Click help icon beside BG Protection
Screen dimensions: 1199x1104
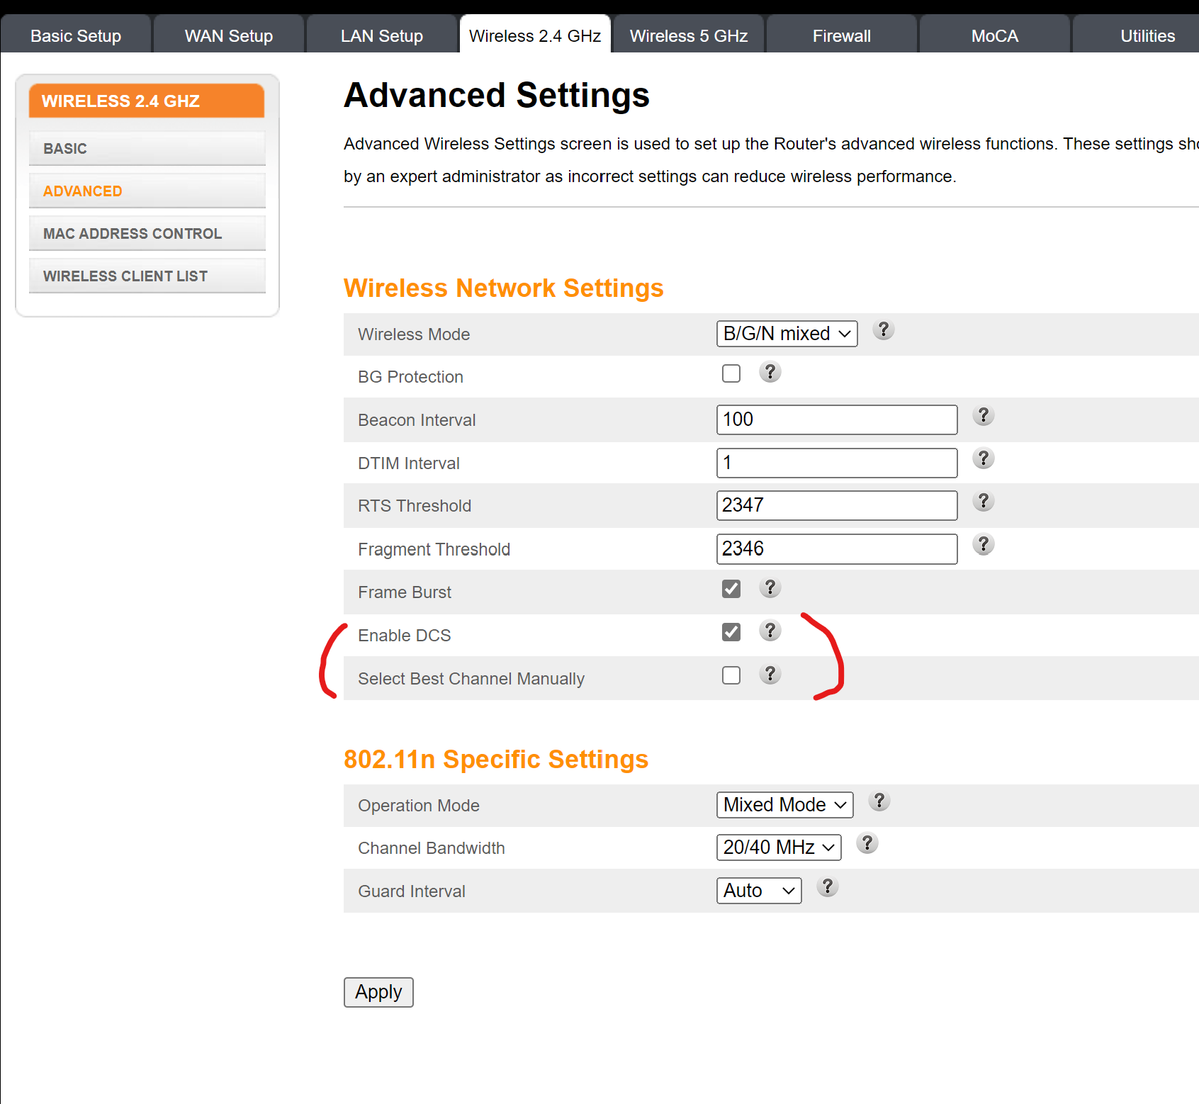[770, 372]
